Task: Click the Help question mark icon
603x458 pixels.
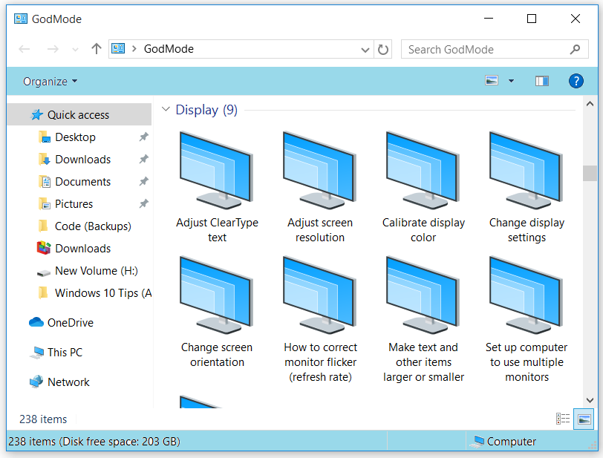Action: pos(576,81)
